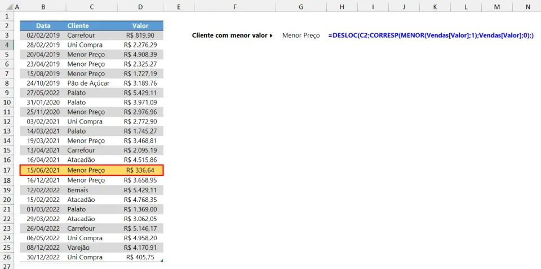Select value cell R$ 4.170,91
The image size is (541, 269).
140,248
